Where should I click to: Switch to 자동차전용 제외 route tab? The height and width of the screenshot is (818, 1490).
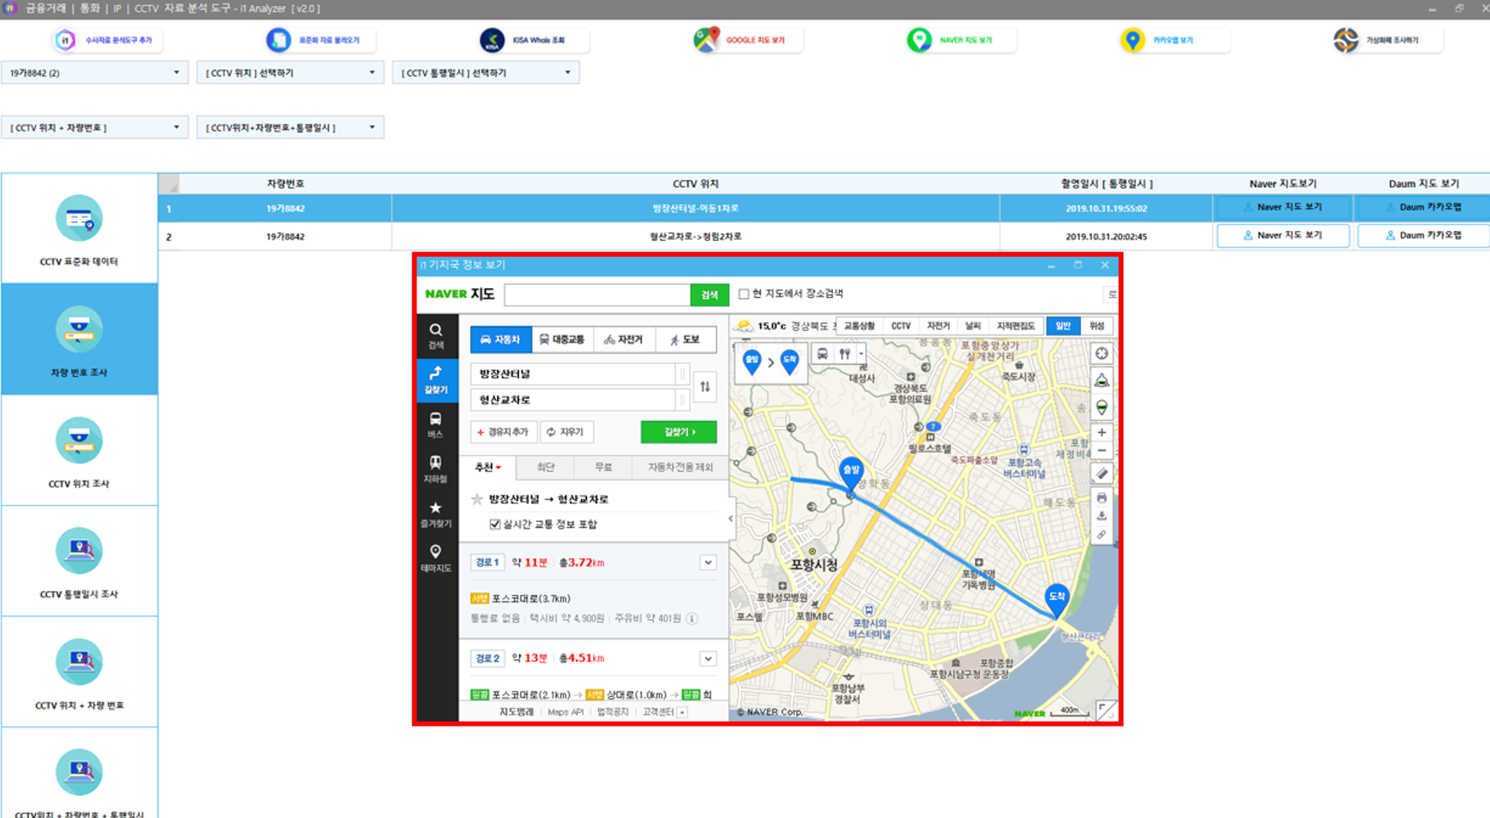679,468
